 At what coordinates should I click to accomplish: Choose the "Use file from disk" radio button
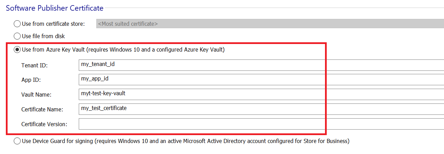point(17,36)
